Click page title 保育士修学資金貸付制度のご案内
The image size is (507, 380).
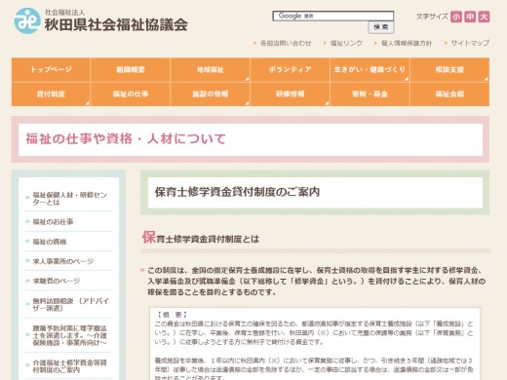(237, 192)
